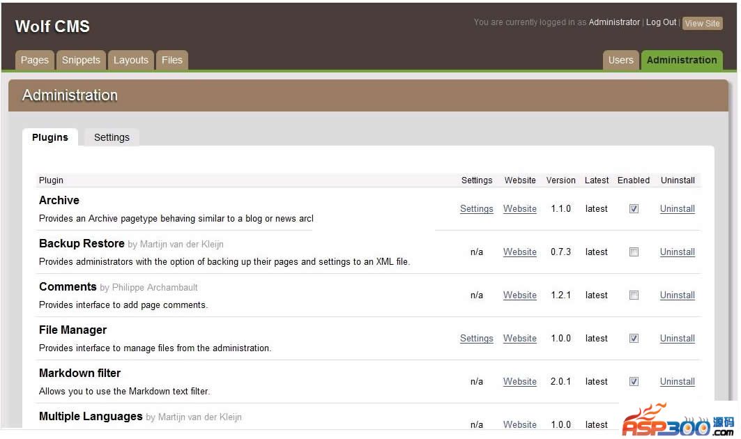Uninstall the Comments plugin
The width and height of the screenshot is (741, 439).
677,295
